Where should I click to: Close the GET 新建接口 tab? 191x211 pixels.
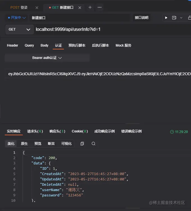pos(80,8)
